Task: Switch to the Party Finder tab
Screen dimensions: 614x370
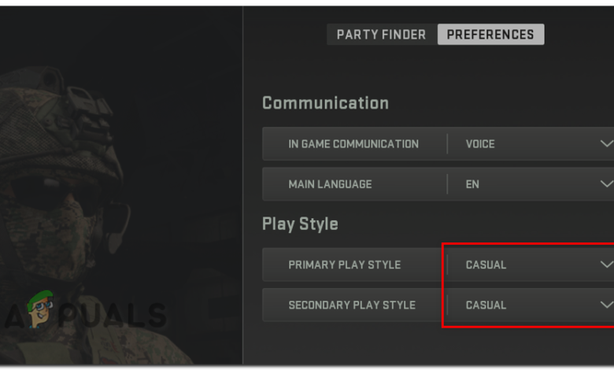Action: (381, 35)
